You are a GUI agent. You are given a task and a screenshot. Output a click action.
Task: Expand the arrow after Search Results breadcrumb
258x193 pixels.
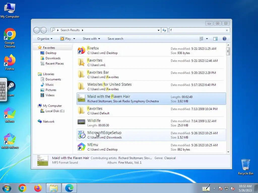tap(82, 30)
